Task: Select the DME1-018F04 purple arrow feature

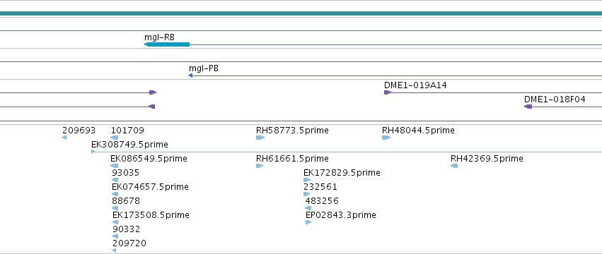Action: click(x=528, y=107)
